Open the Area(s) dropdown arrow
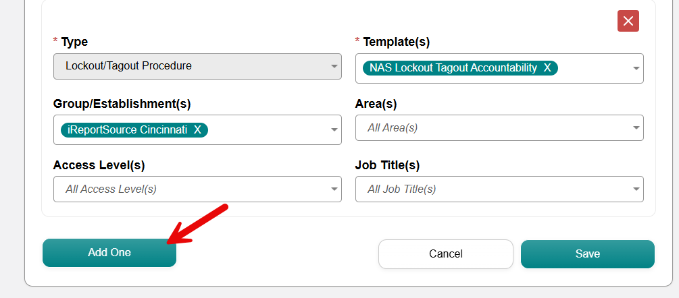The width and height of the screenshot is (679, 298). 636,128
